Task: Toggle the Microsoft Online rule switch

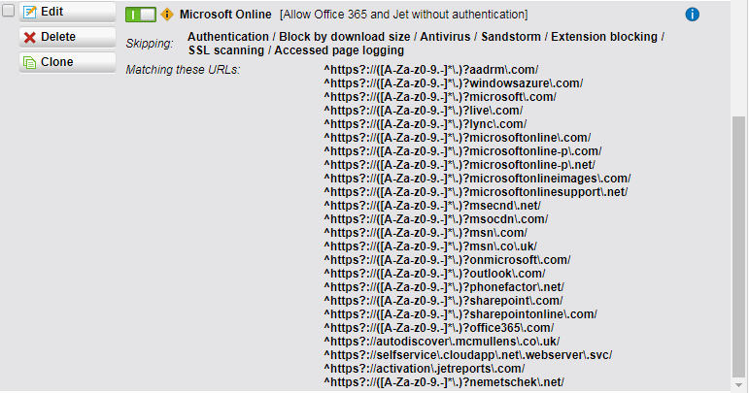Action: [141, 15]
